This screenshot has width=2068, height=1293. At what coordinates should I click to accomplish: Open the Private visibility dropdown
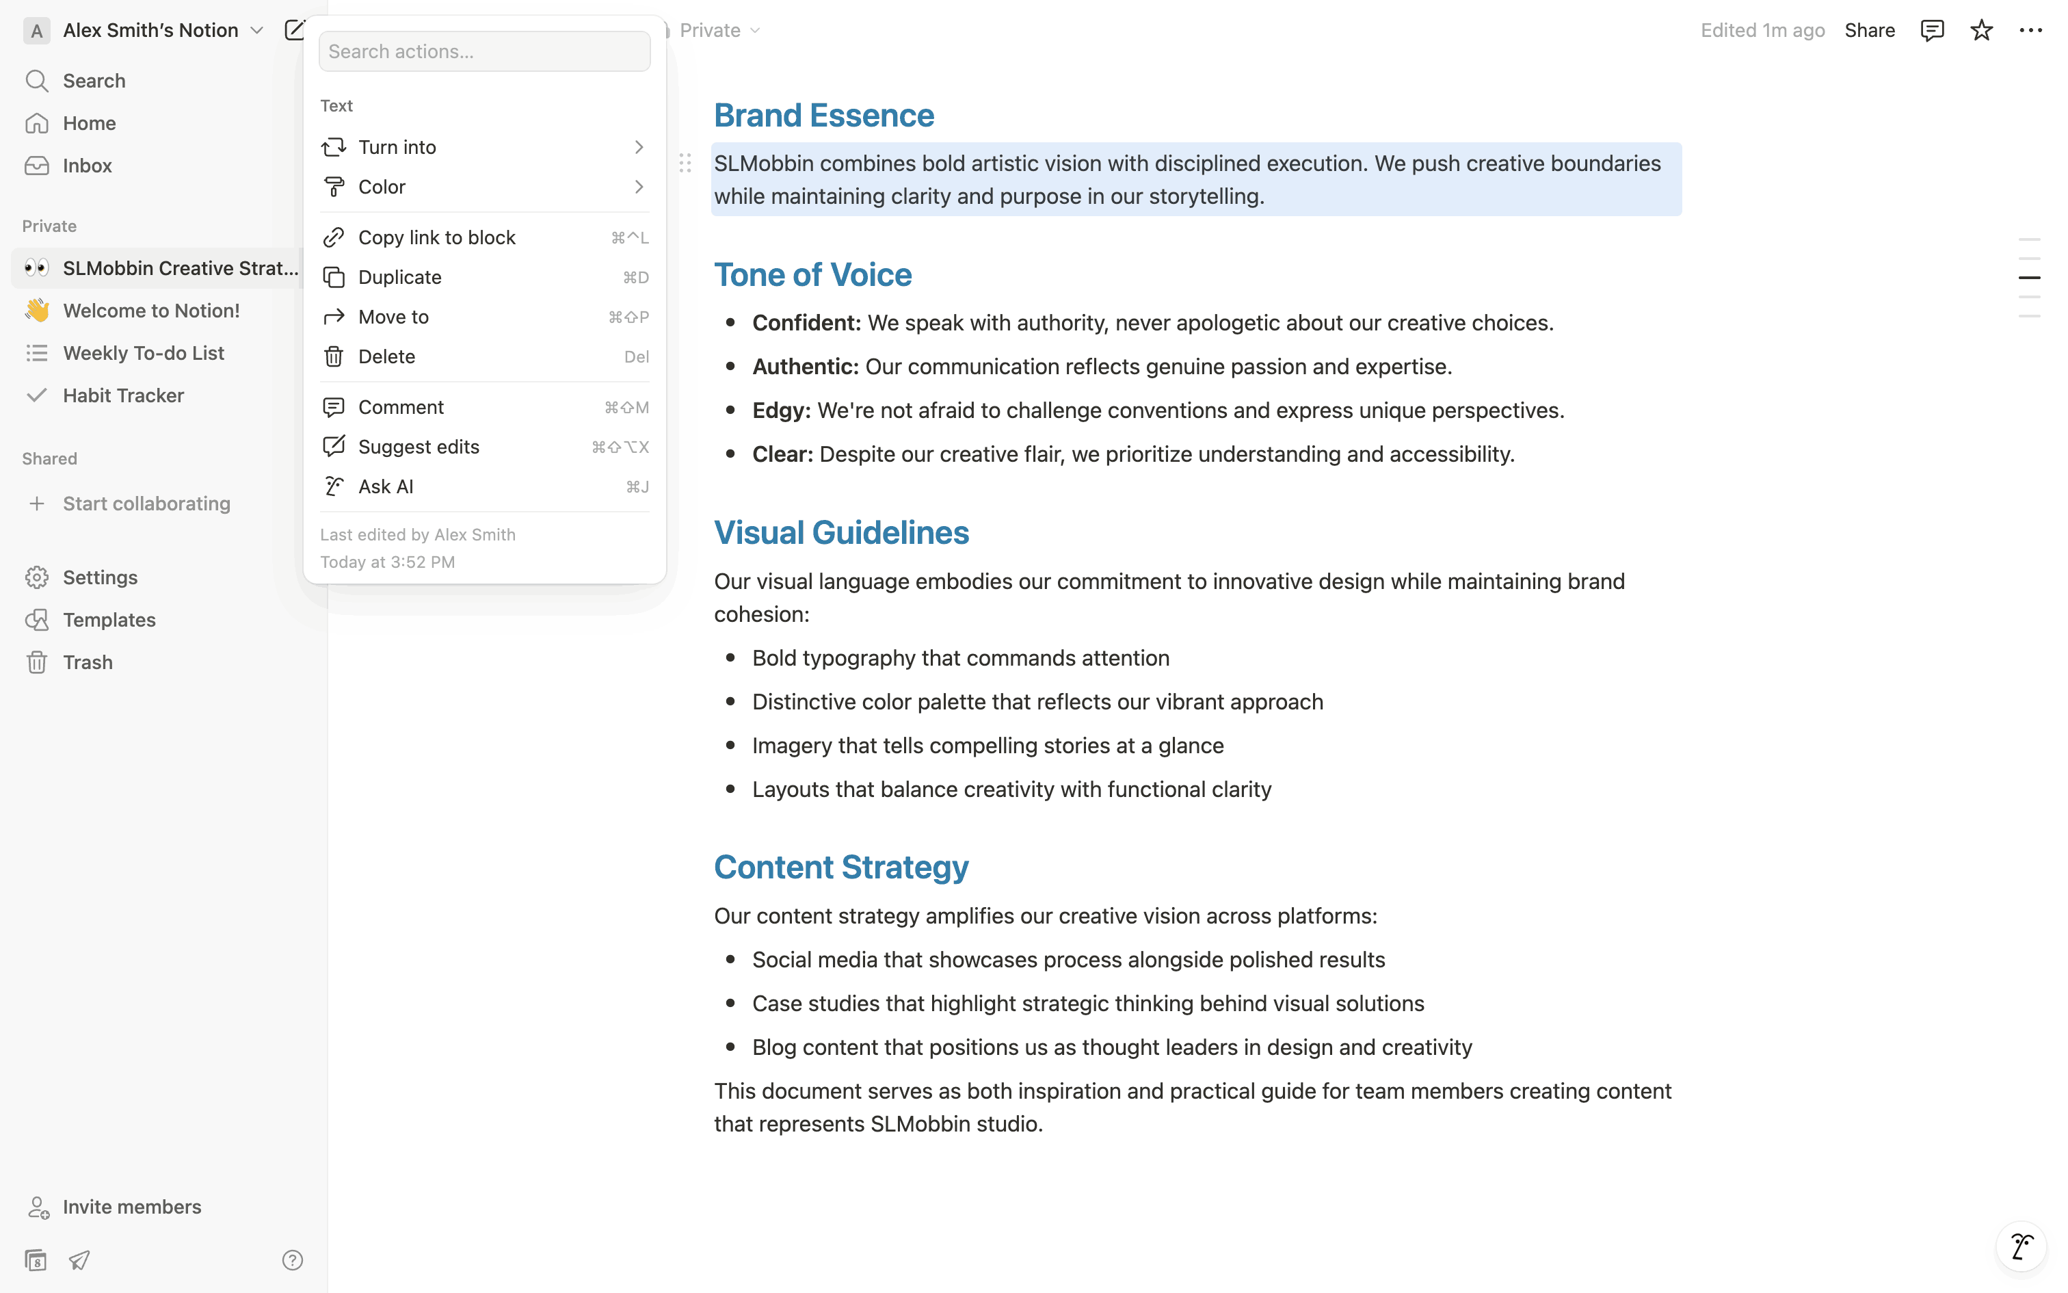coord(719,30)
